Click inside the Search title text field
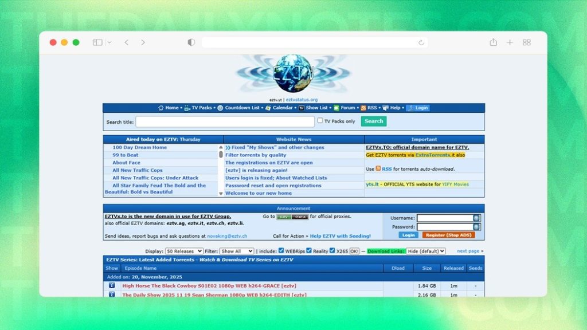 pos(225,121)
